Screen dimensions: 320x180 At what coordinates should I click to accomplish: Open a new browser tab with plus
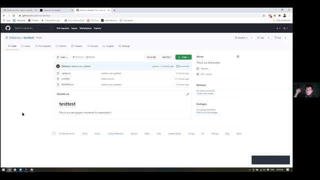coord(114,10)
